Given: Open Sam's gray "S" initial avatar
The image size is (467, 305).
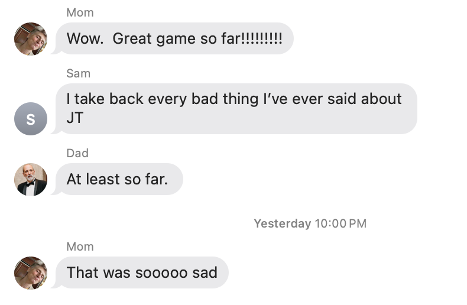Looking at the screenshot, I should [x=31, y=119].
